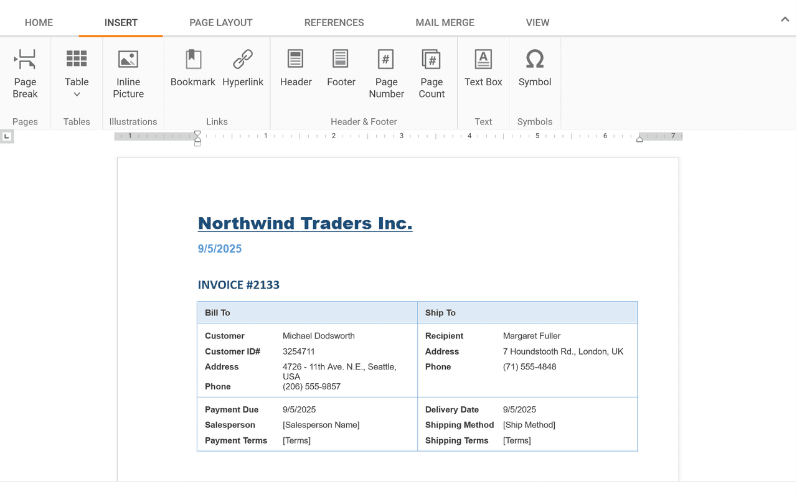The height and width of the screenshot is (497, 797).
Task: Click the Shipping Method label
Action: click(460, 425)
